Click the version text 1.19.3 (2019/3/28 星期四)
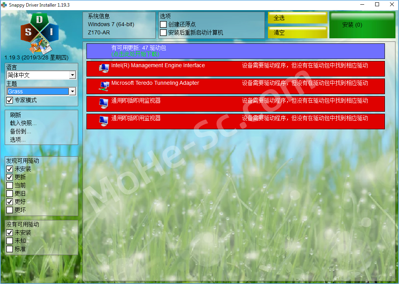The height and width of the screenshot is (284, 399). (x=36, y=58)
